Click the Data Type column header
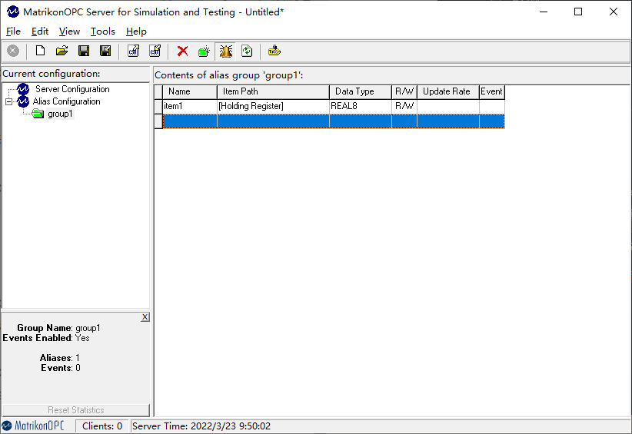Viewport: 632px width, 434px height. click(361, 91)
